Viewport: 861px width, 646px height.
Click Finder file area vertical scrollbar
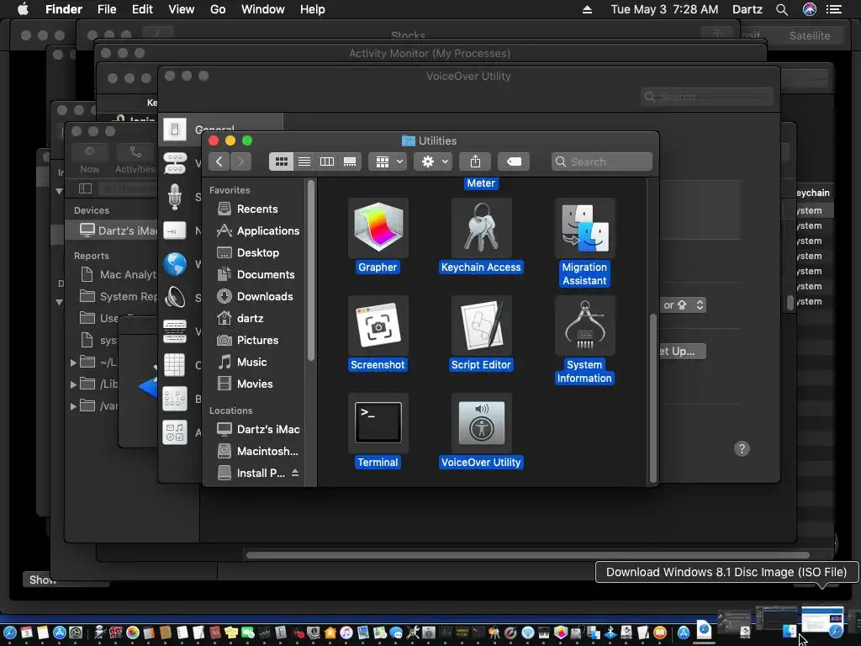coord(652,398)
